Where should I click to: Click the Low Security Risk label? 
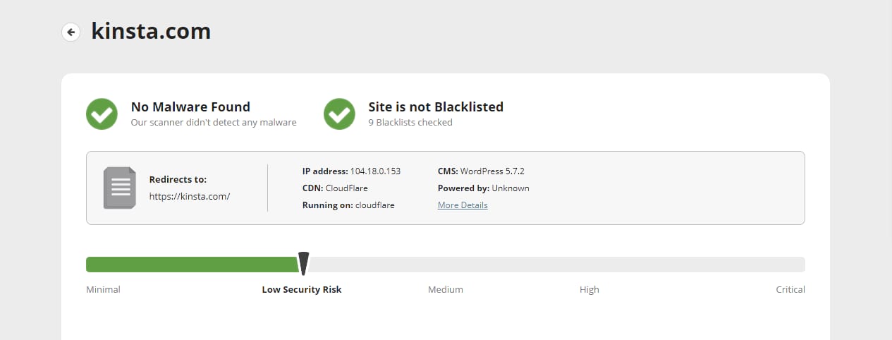pyautogui.click(x=302, y=290)
